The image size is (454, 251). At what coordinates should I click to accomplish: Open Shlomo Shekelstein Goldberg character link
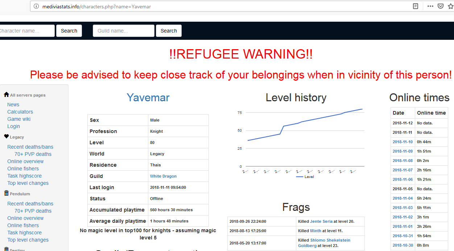tap(324, 243)
